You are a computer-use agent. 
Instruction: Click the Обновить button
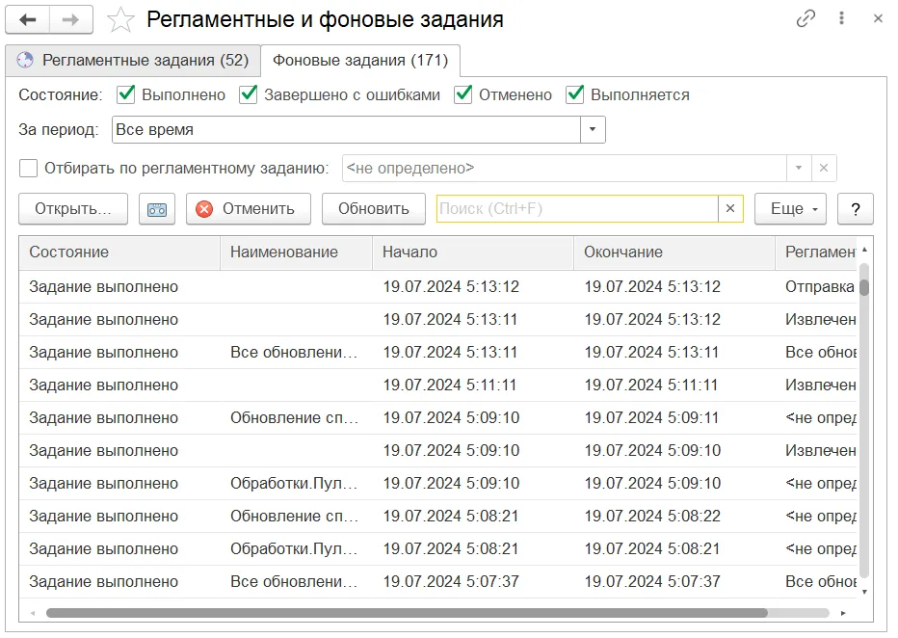coord(374,209)
